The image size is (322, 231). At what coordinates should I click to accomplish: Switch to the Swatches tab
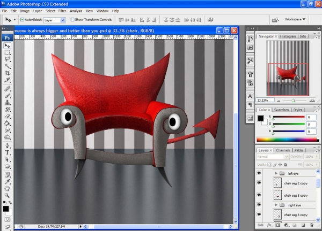coord(281,110)
